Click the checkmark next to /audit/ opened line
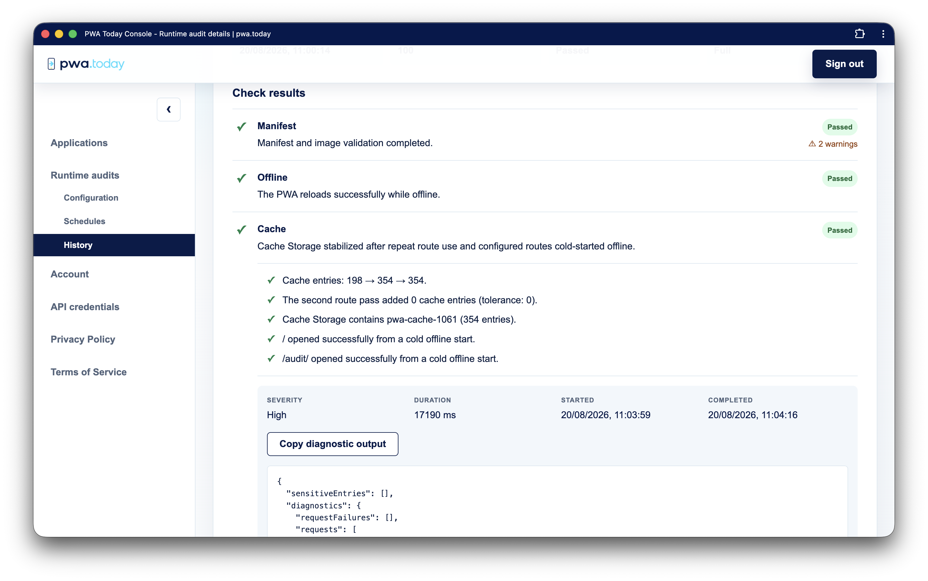The height and width of the screenshot is (581, 928). pyautogui.click(x=271, y=359)
